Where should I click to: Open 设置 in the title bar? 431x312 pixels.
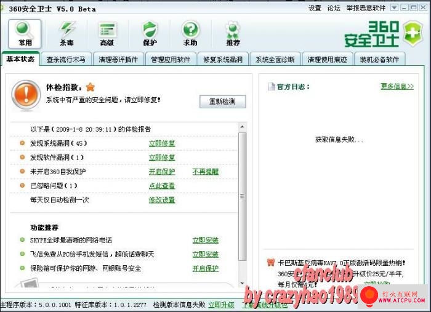pos(315,8)
